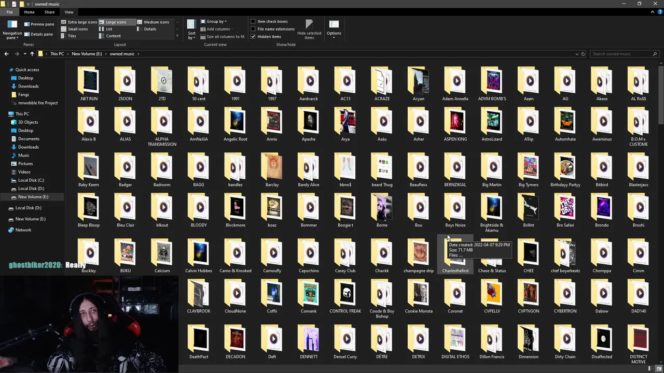The height and width of the screenshot is (373, 664).
Task: Expand the layout gallery more arrow
Action: [x=177, y=36]
